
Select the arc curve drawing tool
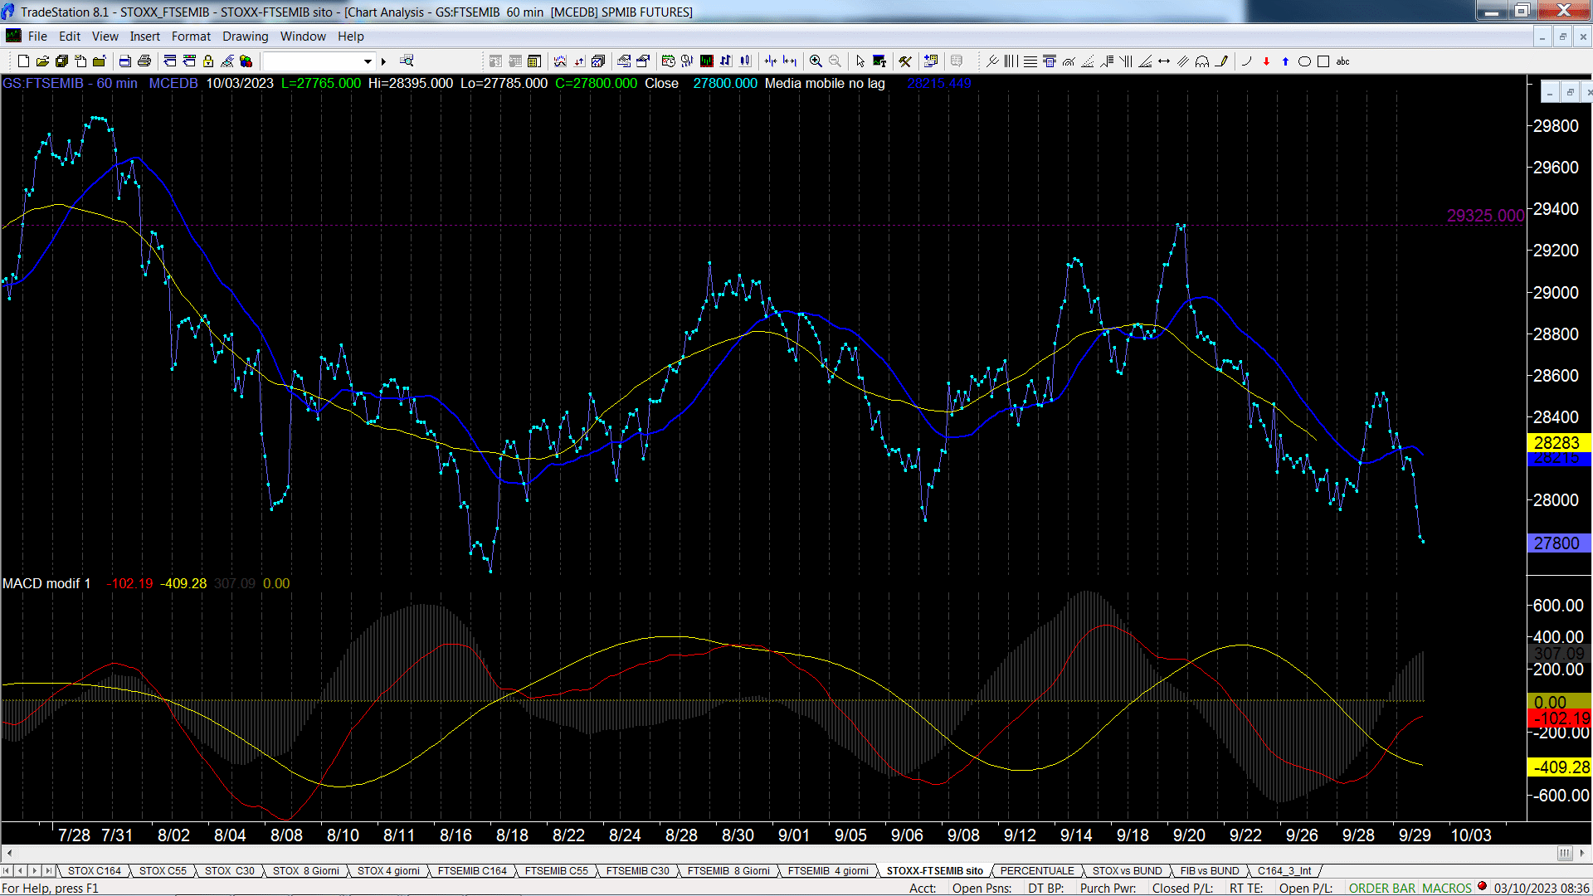pyautogui.click(x=1246, y=61)
